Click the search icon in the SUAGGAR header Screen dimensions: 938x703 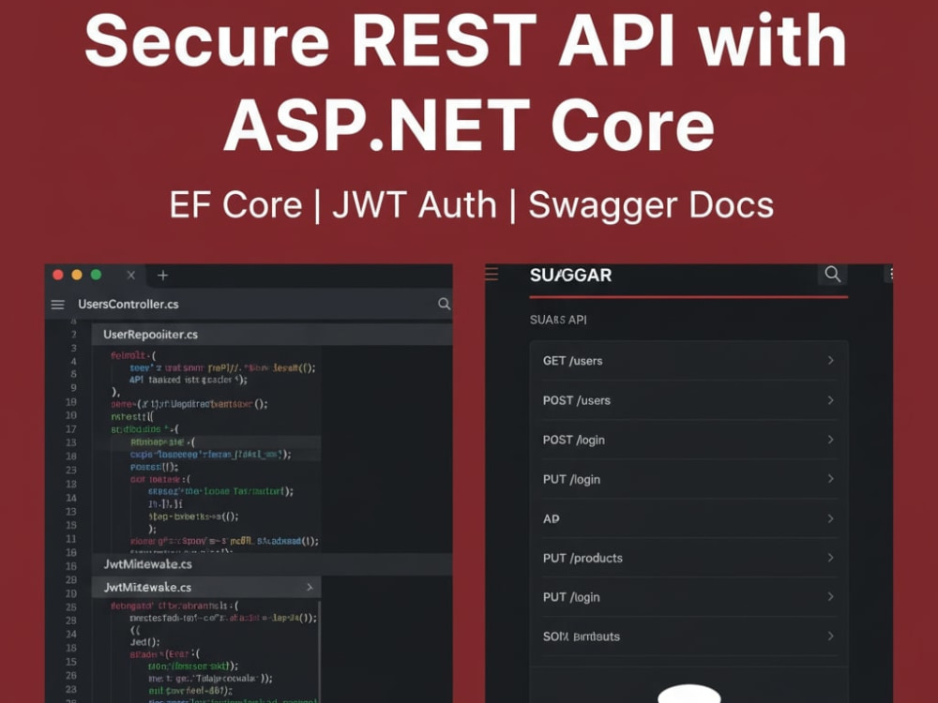click(x=832, y=275)
